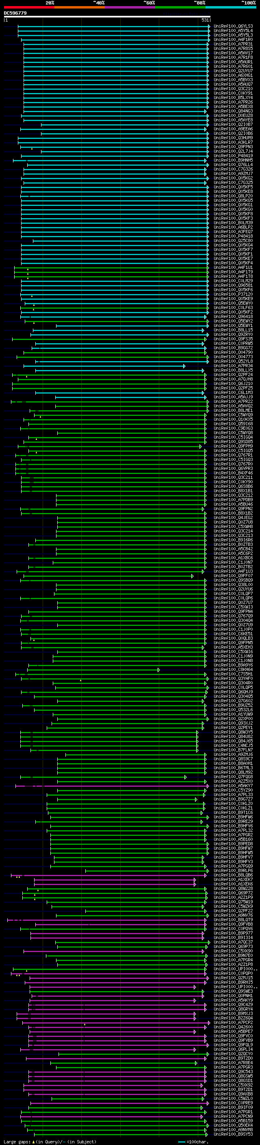260x1145 pixels.
Task: Click the cyan ~100% identity legend segment
Action: click(x=231, y=8)
